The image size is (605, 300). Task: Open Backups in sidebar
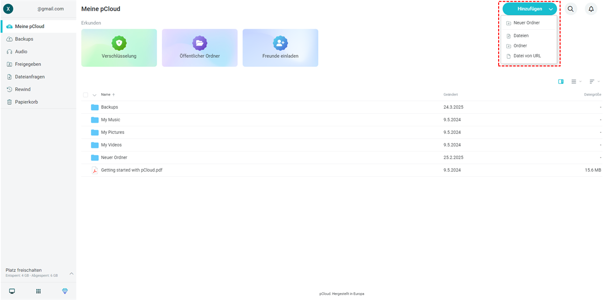click(38, 39)
